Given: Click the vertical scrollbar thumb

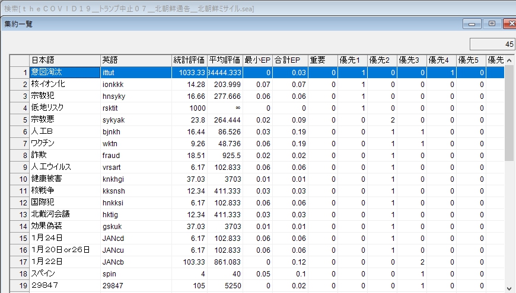Looking at the screenshot, I should (x=509, y=112).
